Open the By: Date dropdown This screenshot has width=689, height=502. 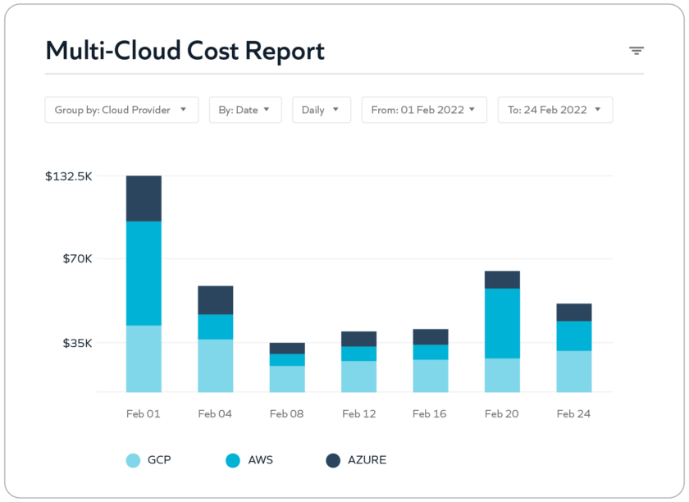[x=244, y=110]
